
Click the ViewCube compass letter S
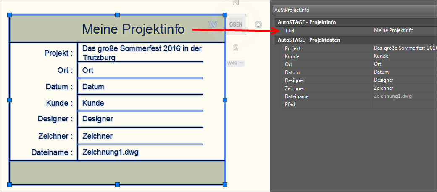click(x=236, y=48)
